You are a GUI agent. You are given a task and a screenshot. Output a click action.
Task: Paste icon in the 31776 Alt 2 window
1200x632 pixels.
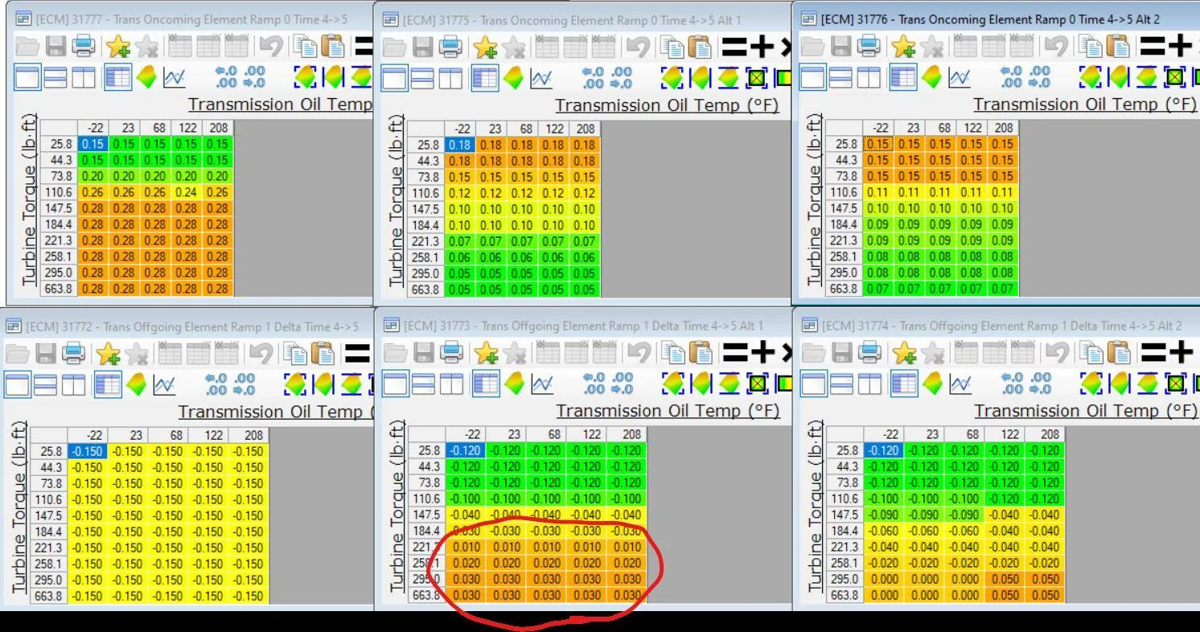click(1117, 47)
